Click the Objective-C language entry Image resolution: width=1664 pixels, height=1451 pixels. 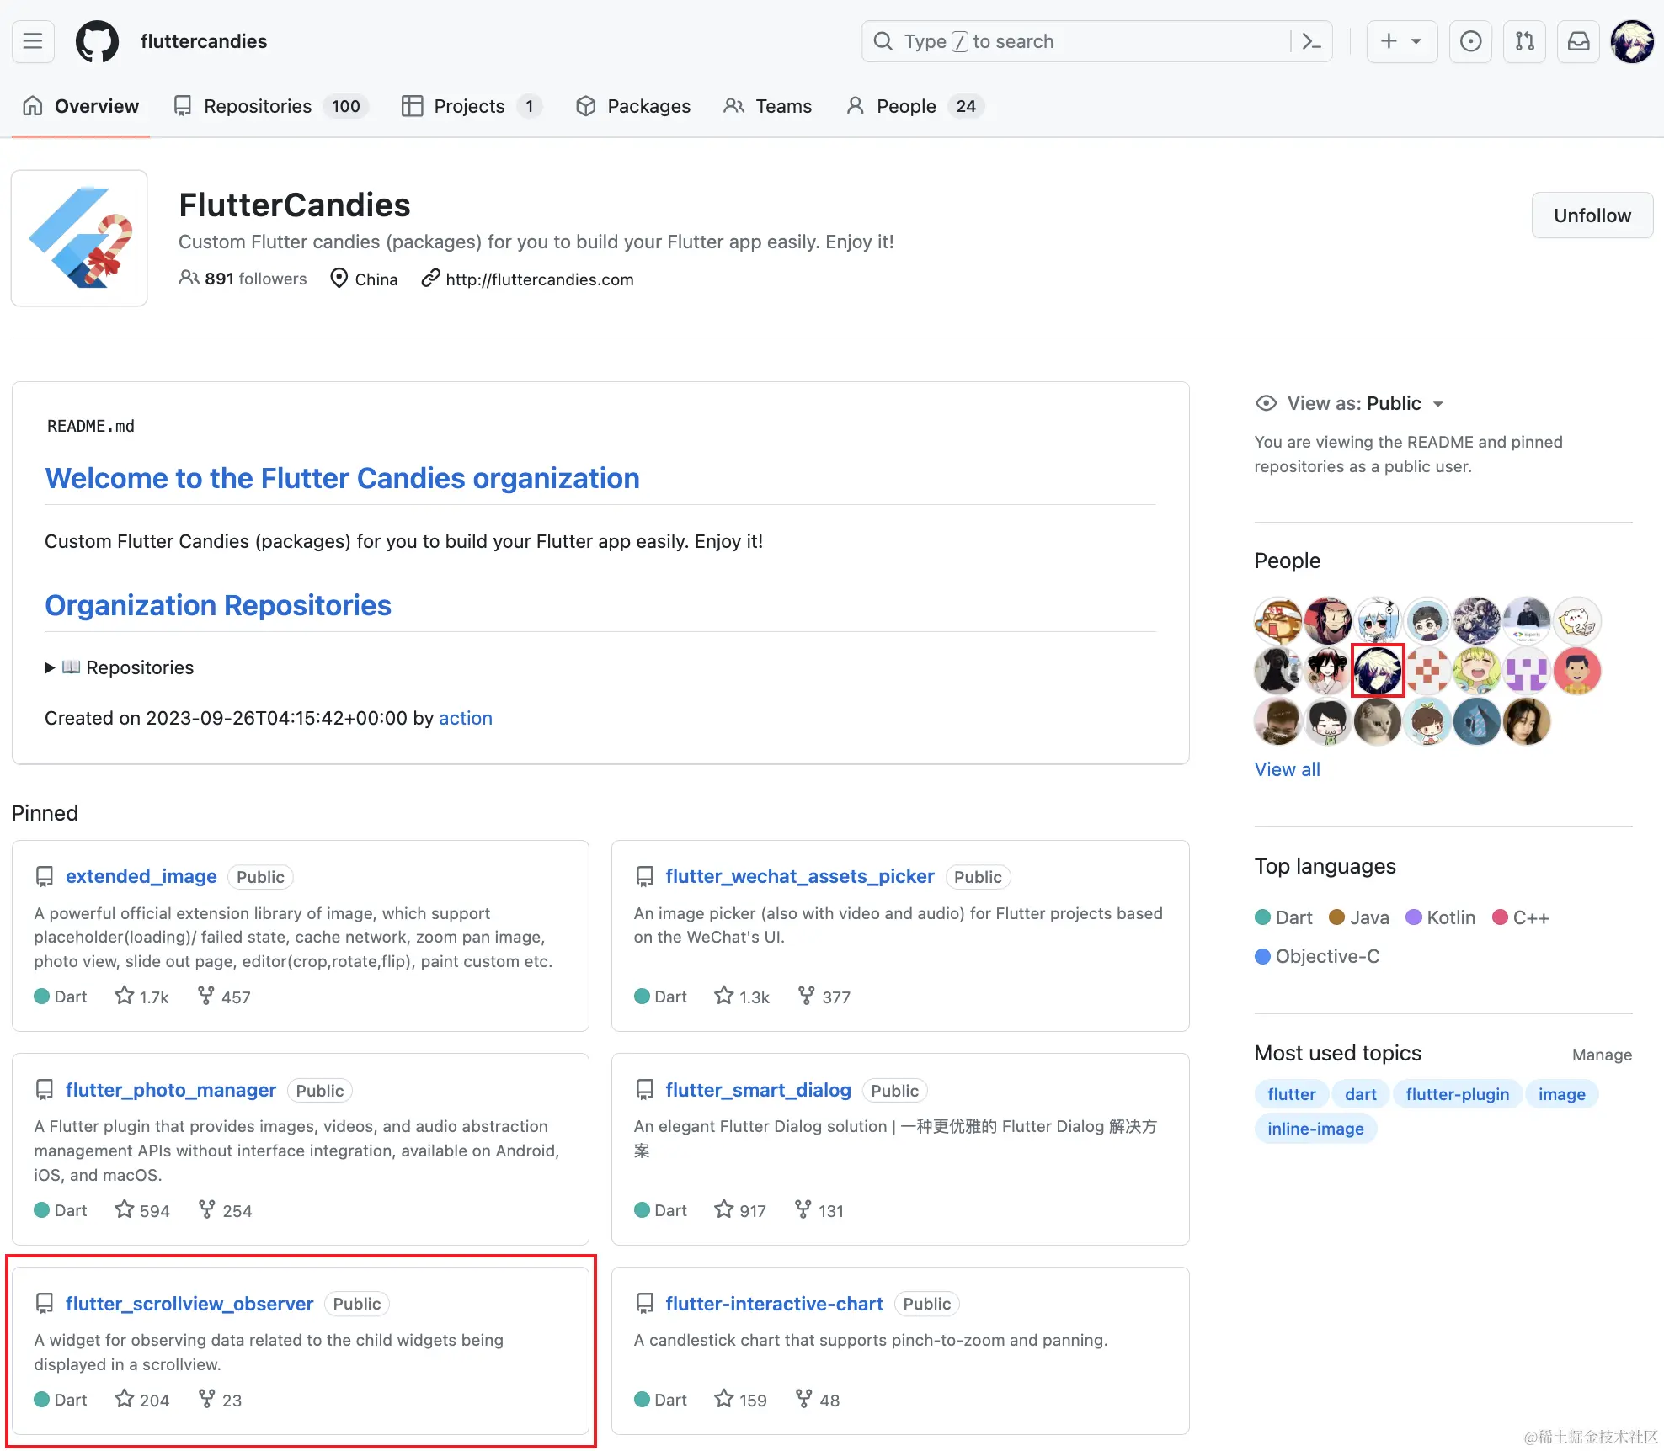(1317, 956)
